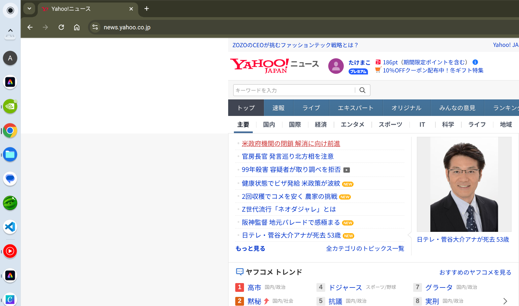The width and height of the screenshot is (519, 306).
Task: Go to the browser home page
Action: (x=77, y=27)
